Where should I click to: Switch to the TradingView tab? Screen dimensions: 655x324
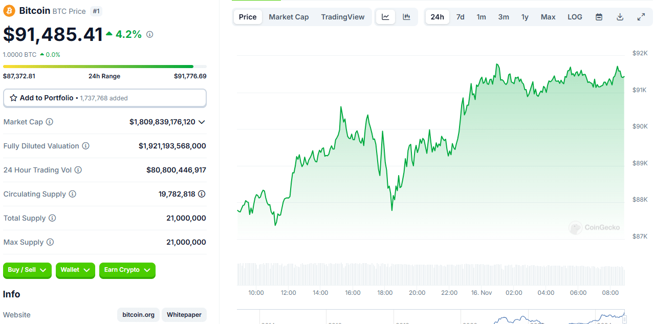pos(343,17)
